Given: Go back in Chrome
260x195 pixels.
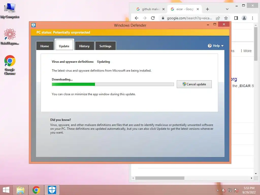Looking at the screenshot, I should point(137,18).
